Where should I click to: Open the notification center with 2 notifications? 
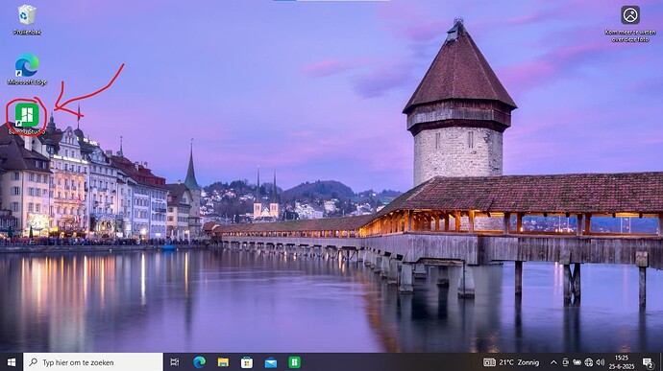pyautogui.click(x=648, y=362)
